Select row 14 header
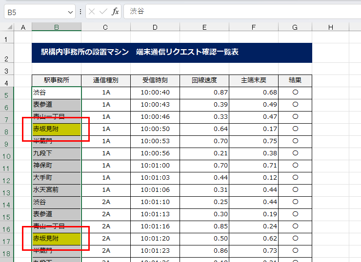 pyautogui.click(x=7, y=203)
